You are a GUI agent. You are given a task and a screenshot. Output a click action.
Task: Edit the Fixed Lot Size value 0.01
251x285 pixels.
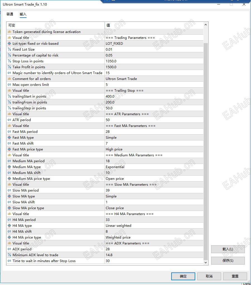[x=154, y=50]
